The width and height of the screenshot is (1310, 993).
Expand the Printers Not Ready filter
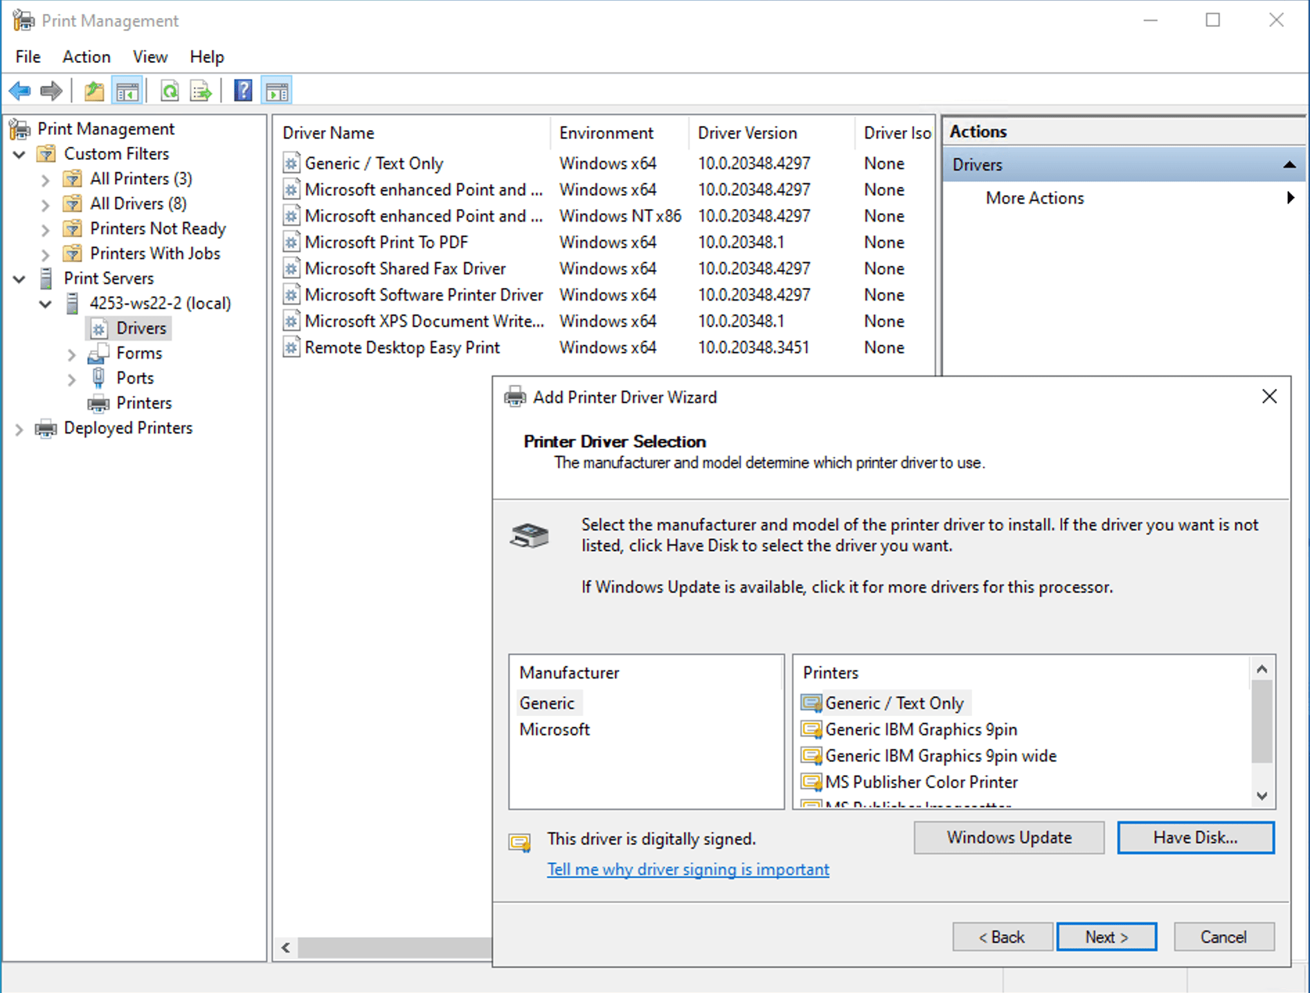pos(45,229)
